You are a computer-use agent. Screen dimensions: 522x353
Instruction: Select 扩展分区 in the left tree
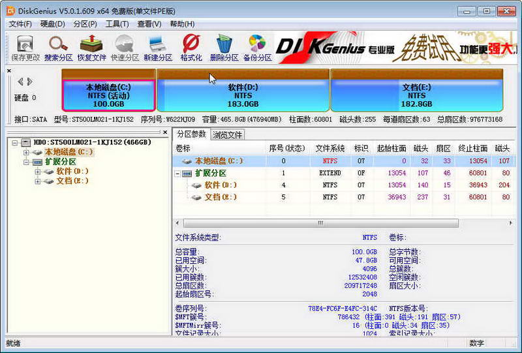61,162
